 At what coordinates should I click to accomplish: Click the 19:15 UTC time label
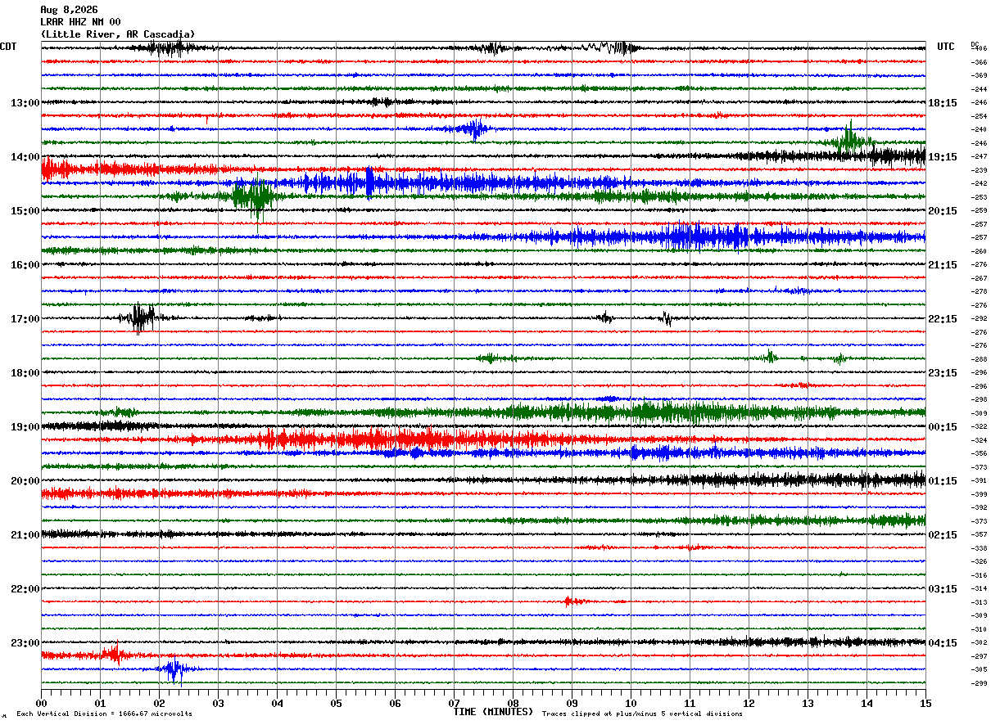click(943, 157)
